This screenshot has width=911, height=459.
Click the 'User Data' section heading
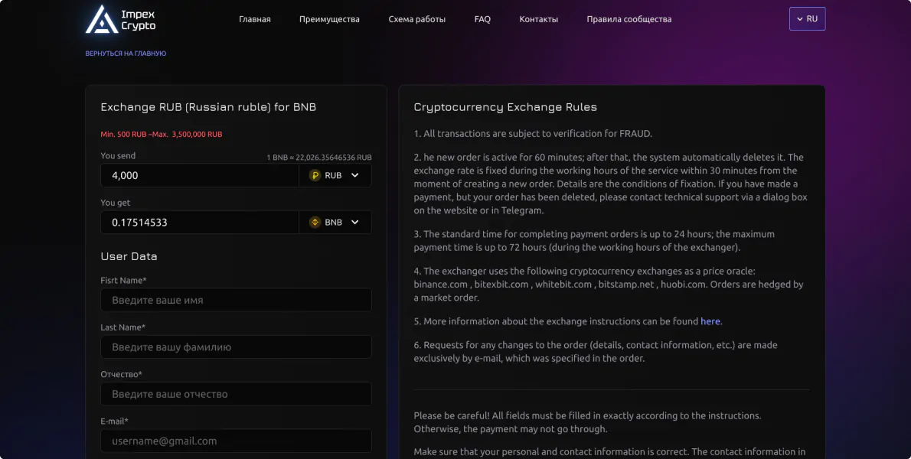pyautogui.click(x=129, y=256)
